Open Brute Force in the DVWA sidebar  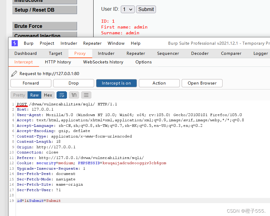[x=45, y=26]
